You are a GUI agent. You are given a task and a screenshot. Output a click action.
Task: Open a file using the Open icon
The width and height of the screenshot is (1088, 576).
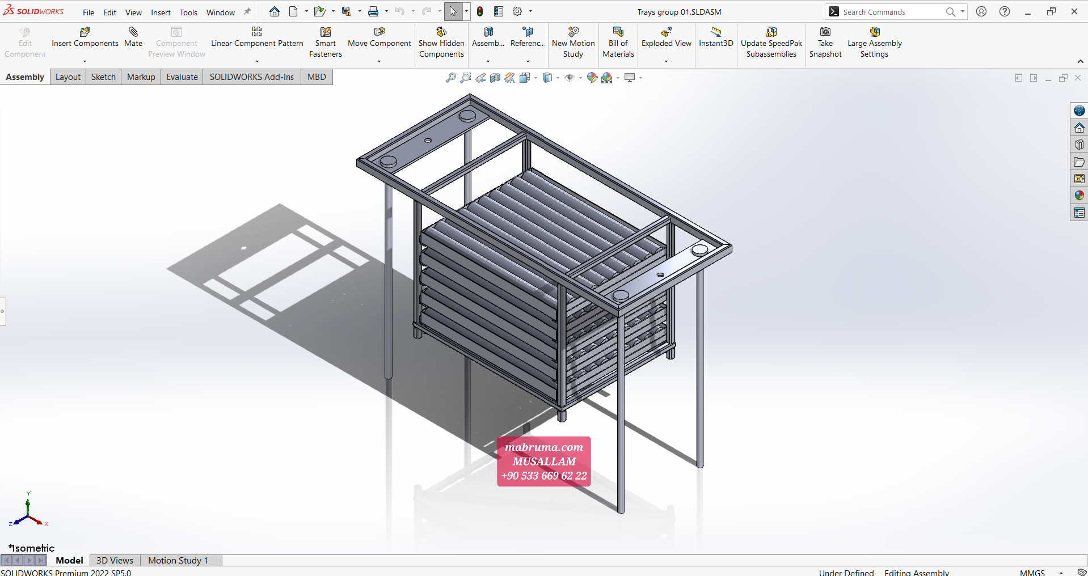(320, 11)
